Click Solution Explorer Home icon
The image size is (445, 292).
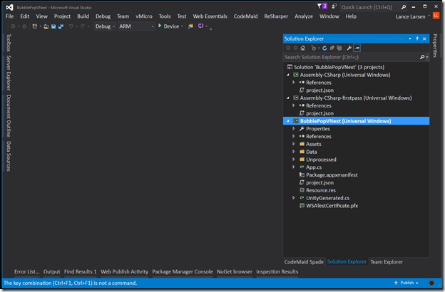[303, 48]
